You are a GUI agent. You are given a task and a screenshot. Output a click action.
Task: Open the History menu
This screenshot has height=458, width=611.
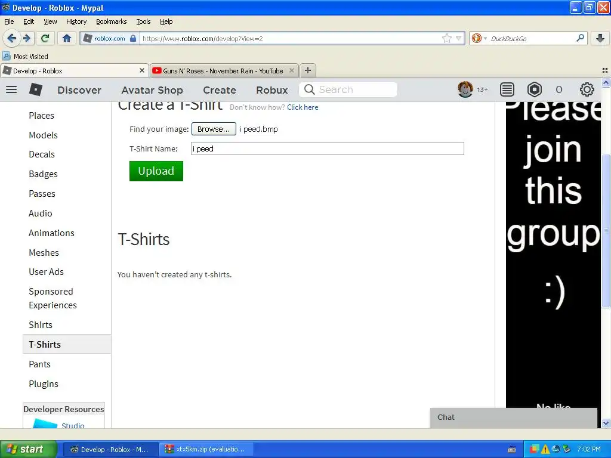point(76,21)
